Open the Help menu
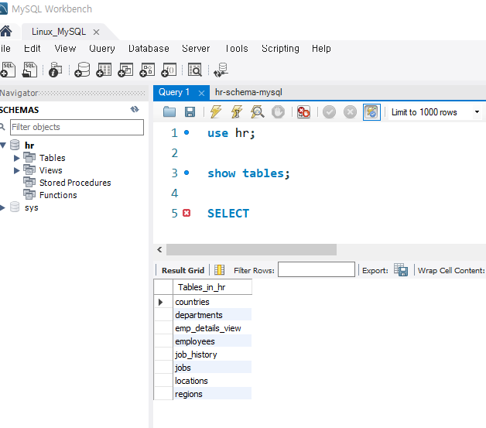 pyautogui.click(x=321, y=48)
